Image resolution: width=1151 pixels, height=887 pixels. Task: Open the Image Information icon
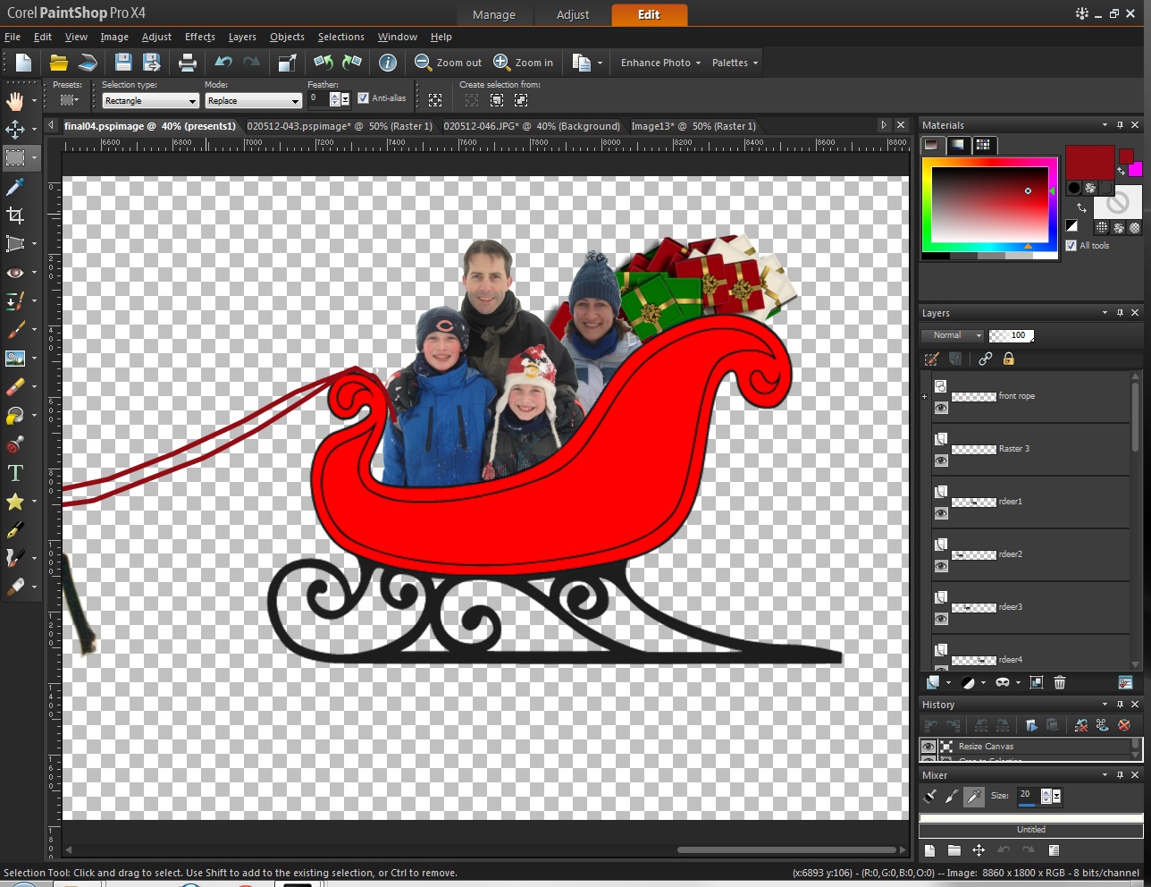pos(388,63)
